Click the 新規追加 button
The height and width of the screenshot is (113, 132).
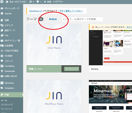53,19
